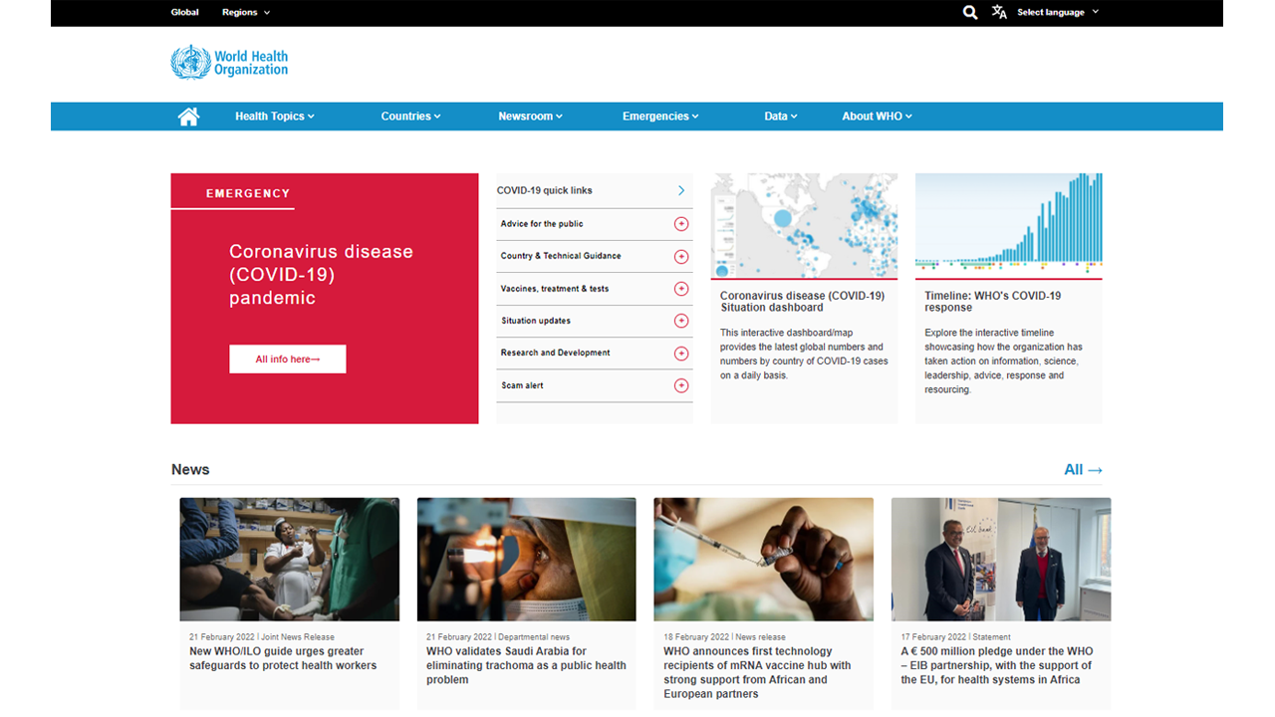
Task: Click the World Health Organization logo
Action: click(229, 62)
